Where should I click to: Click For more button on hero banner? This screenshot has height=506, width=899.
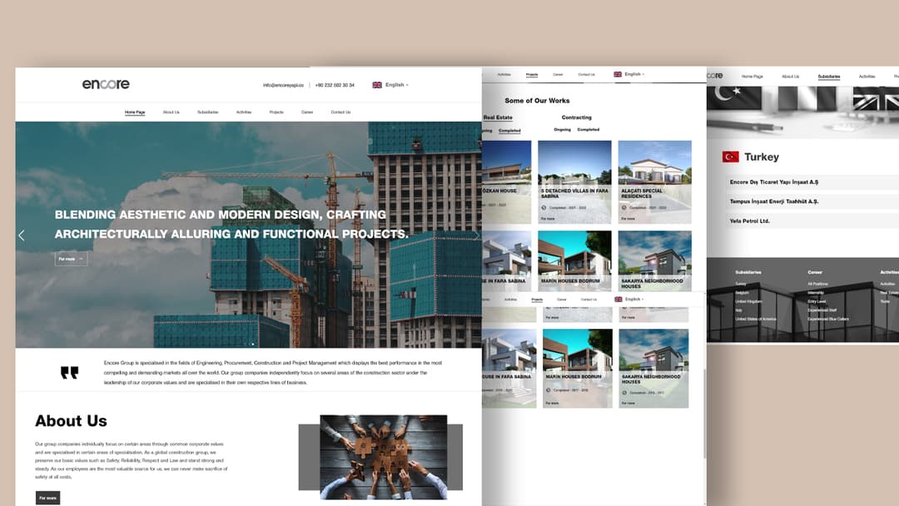click(71, 259)
